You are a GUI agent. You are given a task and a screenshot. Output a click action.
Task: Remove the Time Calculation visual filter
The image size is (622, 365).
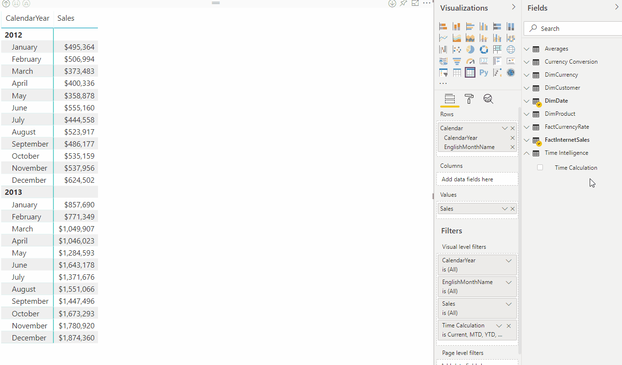(x=508, y=325)
